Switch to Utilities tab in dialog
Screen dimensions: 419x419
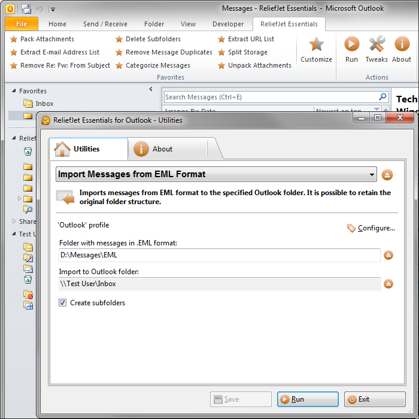click(88, 149)
